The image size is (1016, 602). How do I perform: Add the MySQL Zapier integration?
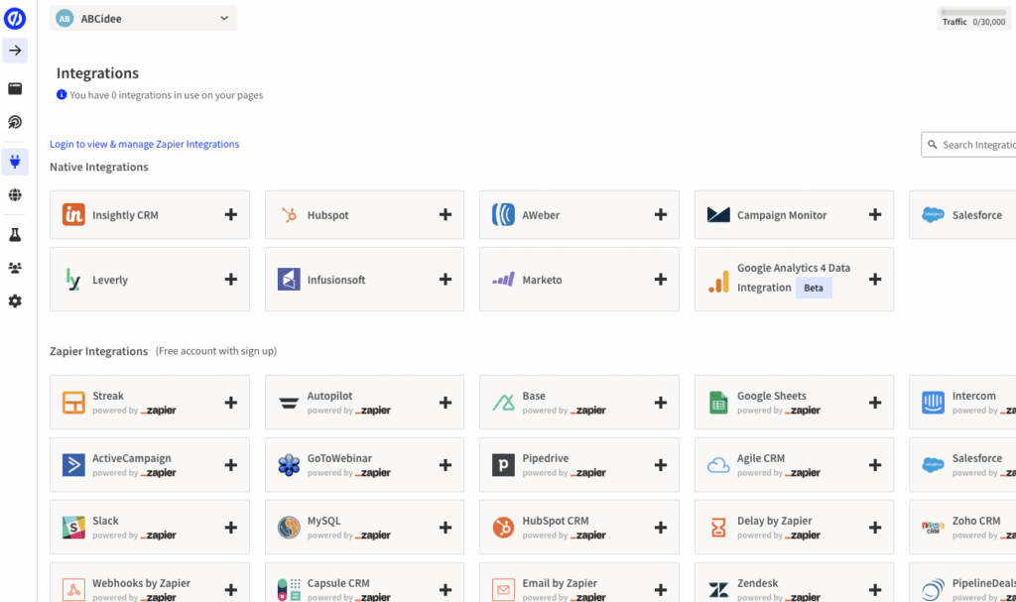[x=445, y=528]
